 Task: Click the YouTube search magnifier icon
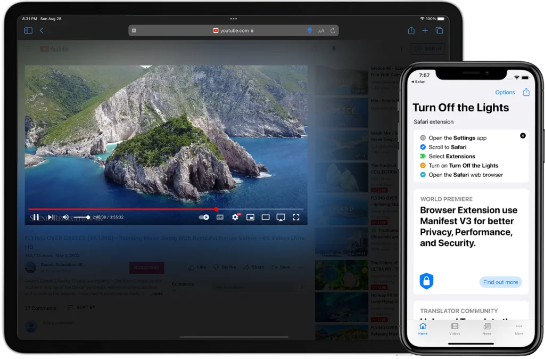[x=315, y=48]
